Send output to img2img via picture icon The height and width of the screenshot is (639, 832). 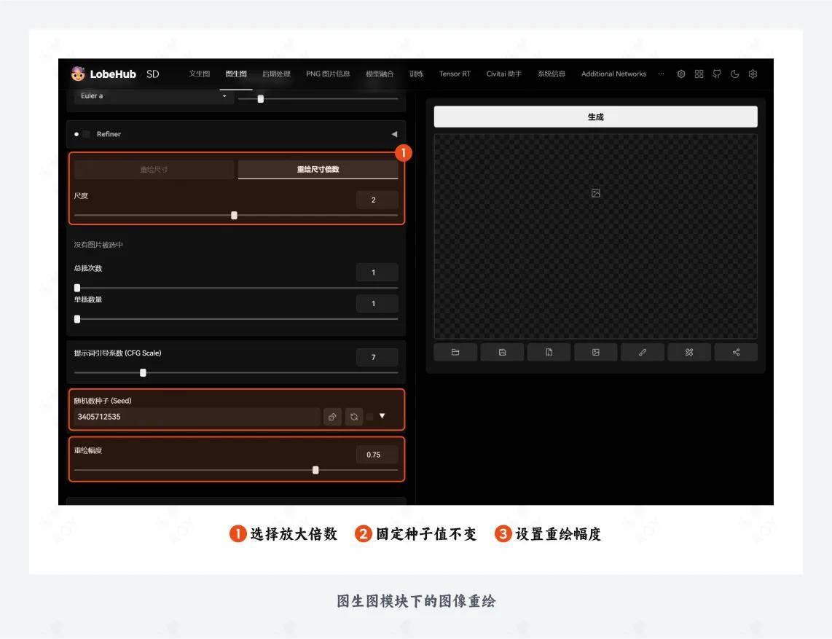(596, 353)
